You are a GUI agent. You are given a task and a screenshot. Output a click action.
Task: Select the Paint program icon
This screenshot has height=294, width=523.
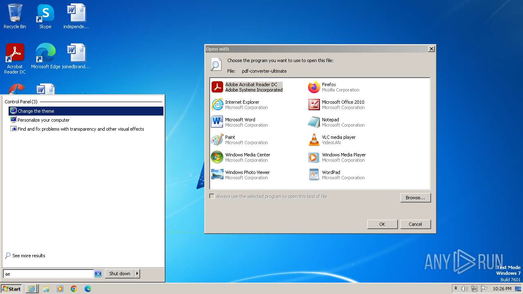click(217, 140)
